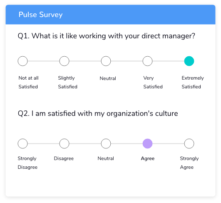Choose the Disagree radio in Q2
The height and width of the screenshot is (203, 221).
[64, 143]
